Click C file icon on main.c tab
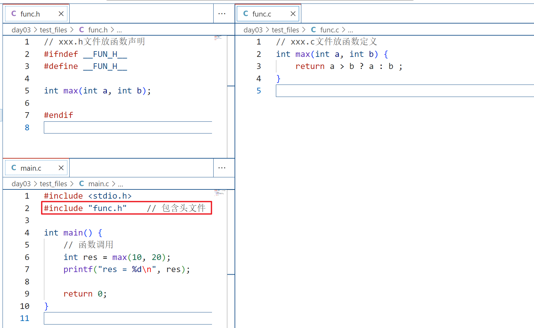The width and height of the screenshot is (534, 328). (14, 168)
